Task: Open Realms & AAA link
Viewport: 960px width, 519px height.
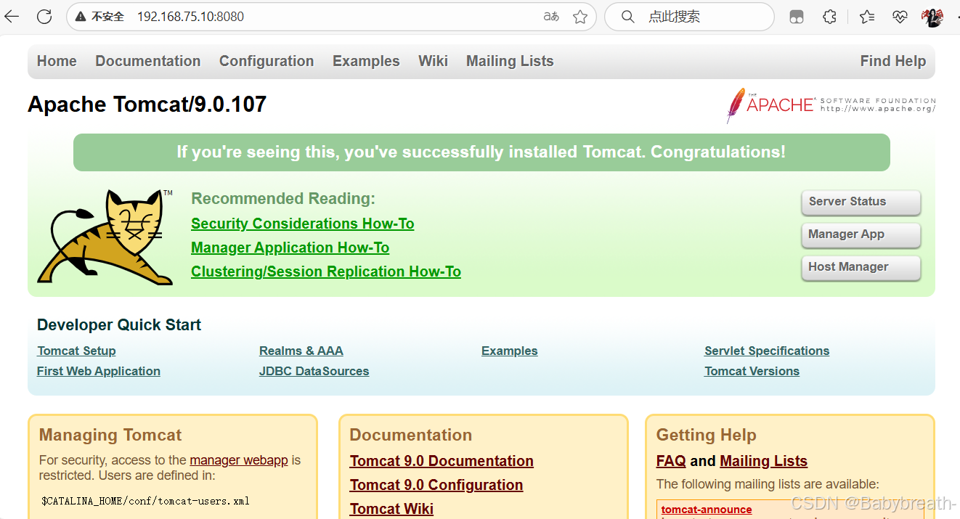Action: pos(301,351)
